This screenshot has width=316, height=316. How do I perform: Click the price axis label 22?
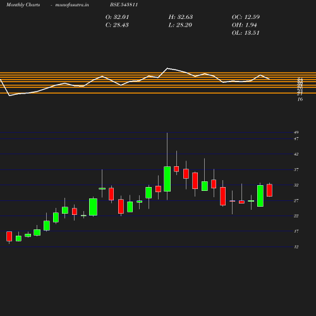[296, 216]
